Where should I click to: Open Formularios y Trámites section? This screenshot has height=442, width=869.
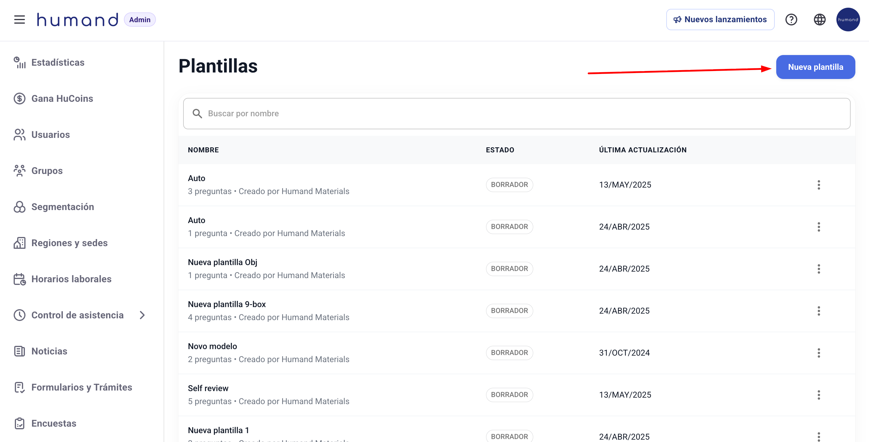coord(81,387)
